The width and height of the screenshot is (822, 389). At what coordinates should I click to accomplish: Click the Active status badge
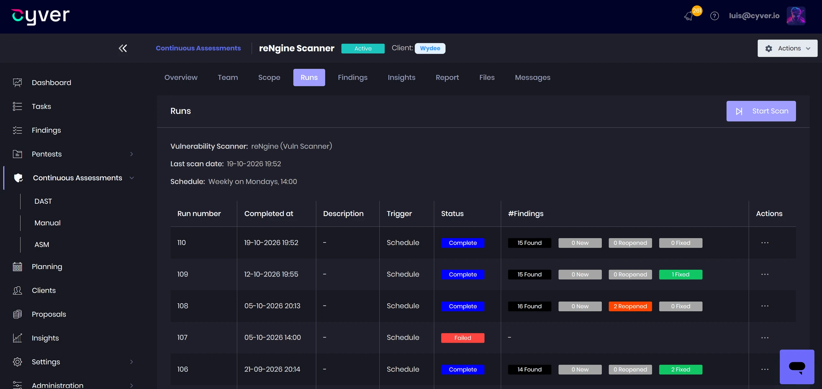coord(363,48)
